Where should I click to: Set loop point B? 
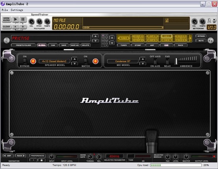pos(23,26)
